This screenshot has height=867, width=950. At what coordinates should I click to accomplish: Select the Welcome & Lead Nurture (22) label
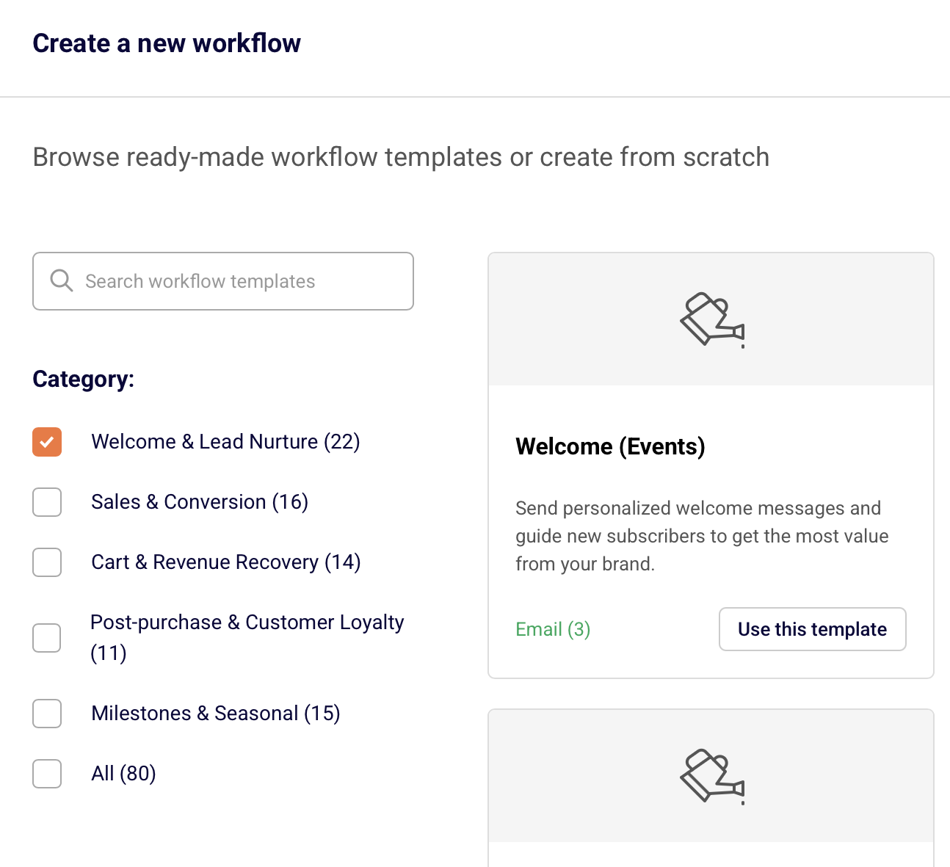coord(225,442)
